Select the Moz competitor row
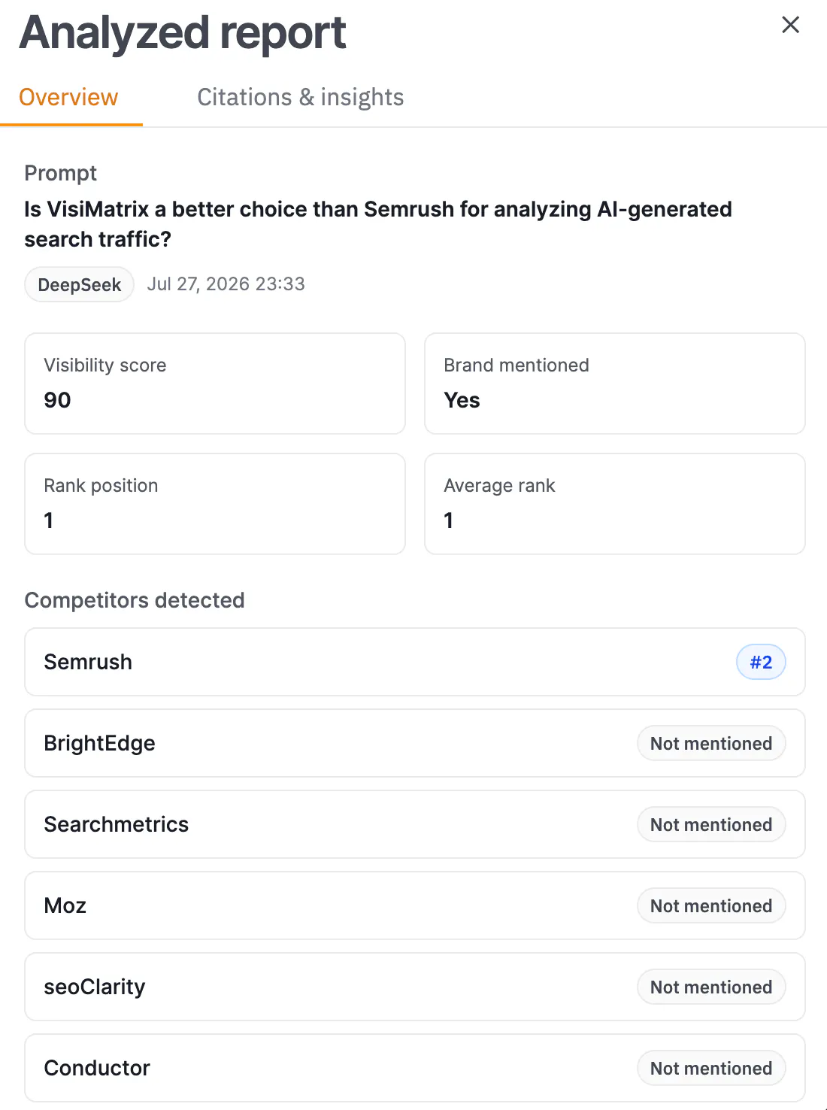Viewport: 827px width, 1110px height. coord(415,905)
